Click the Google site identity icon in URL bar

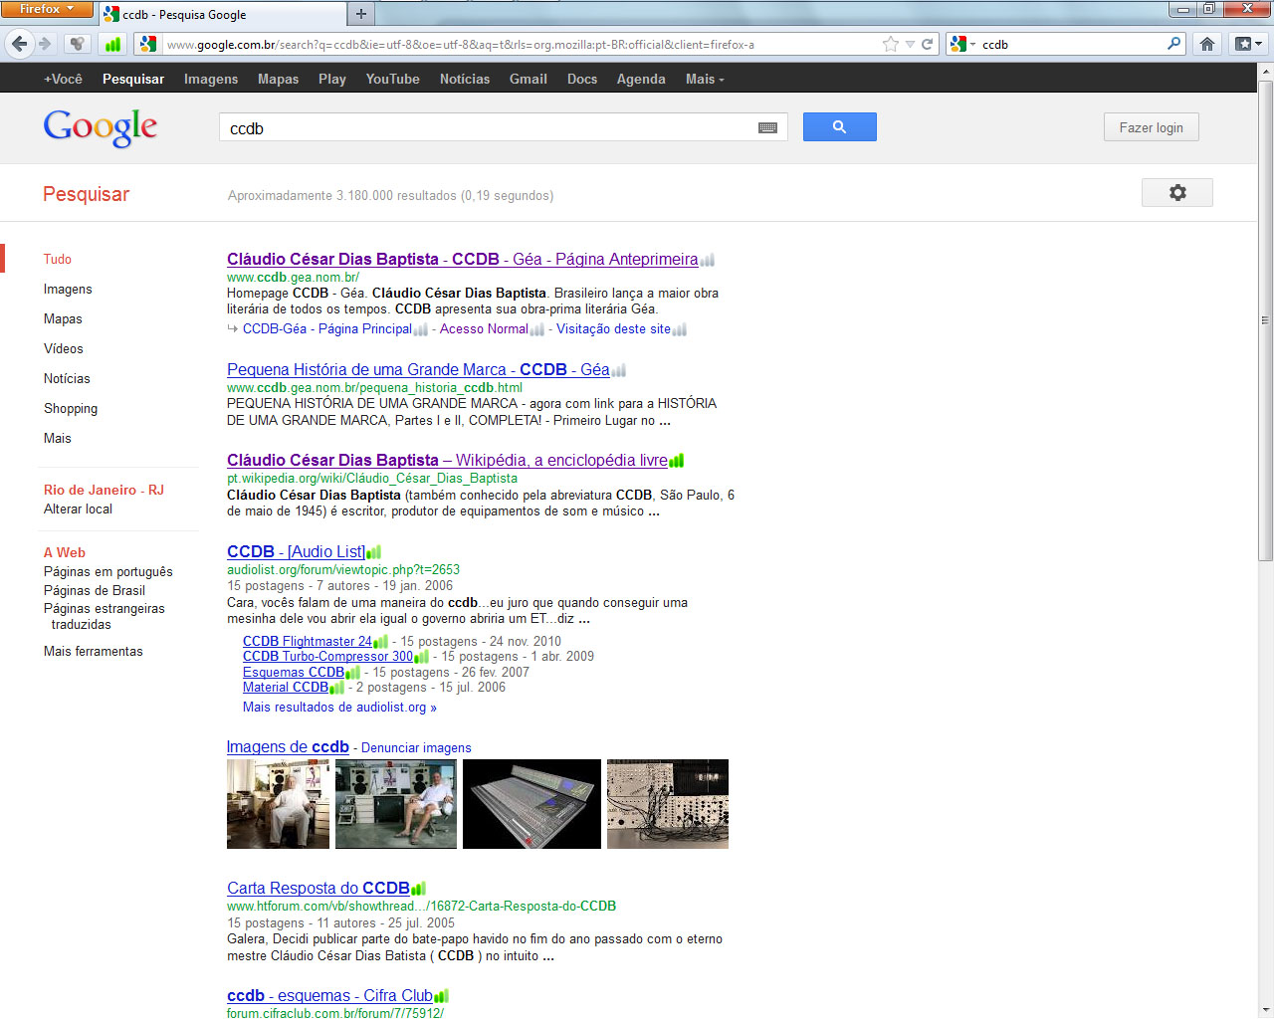[x=148, y=44]
